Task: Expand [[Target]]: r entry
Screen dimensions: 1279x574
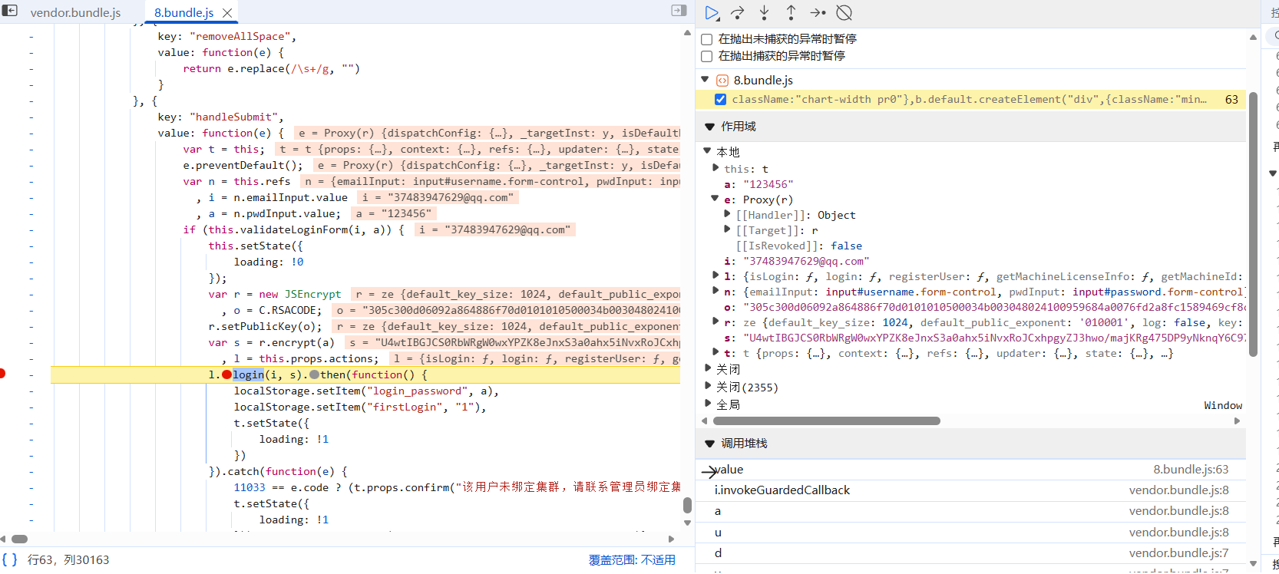Action: pyautogui.click(x=727, y=229)
